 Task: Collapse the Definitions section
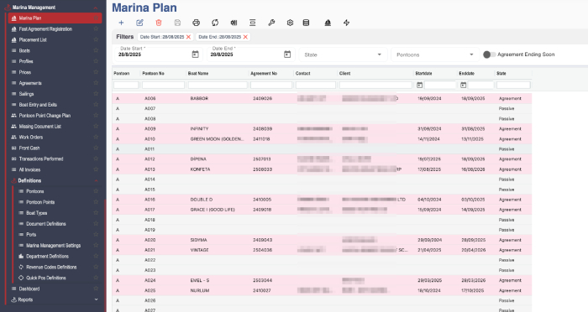pyautogui.click(x=96, y=180)
